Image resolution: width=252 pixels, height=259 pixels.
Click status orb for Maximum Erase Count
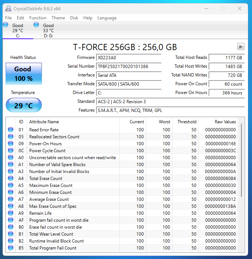(11, 185)
